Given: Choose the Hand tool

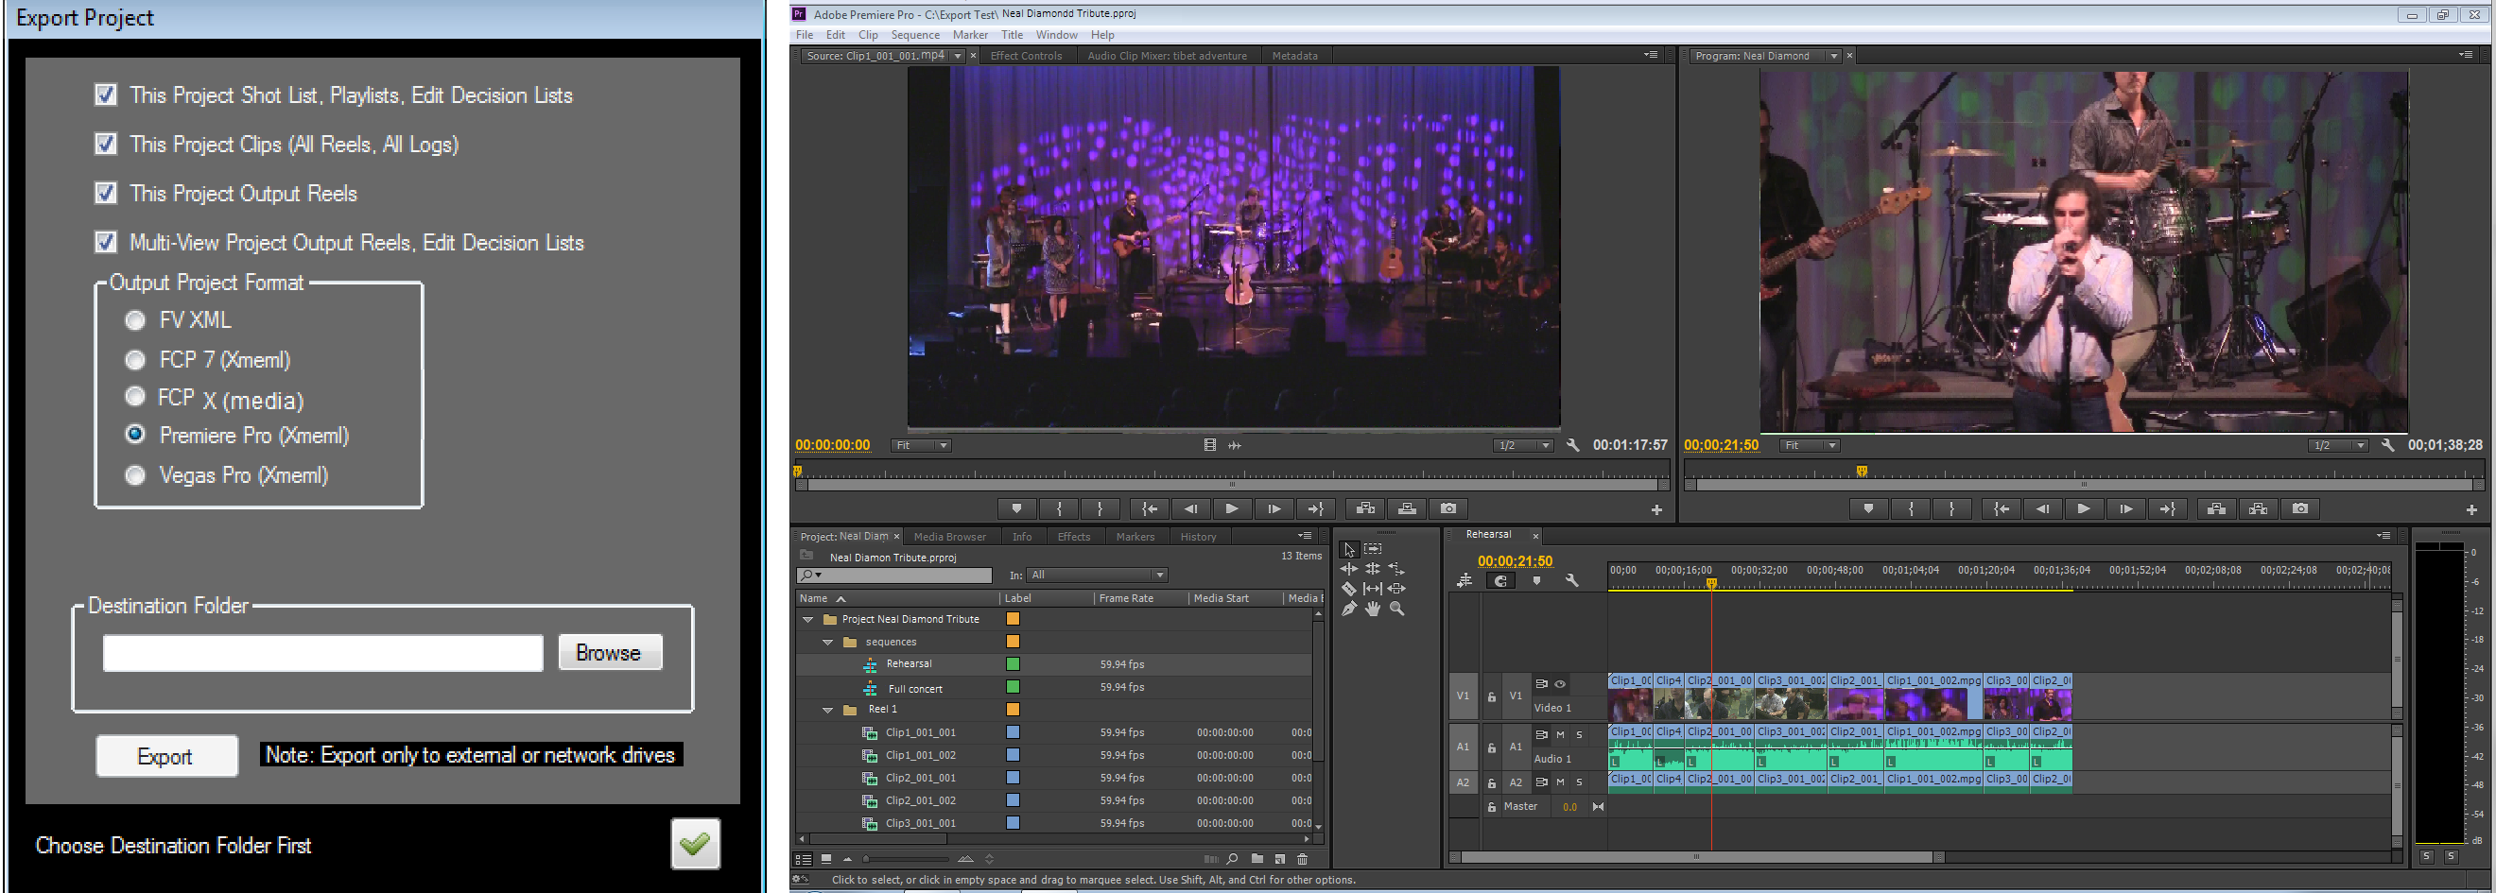Looking at the screenshot, I should pos(1372,610).
